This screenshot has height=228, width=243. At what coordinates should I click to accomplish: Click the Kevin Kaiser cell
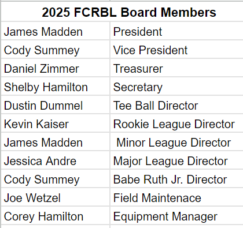click(x=56, y=124)
